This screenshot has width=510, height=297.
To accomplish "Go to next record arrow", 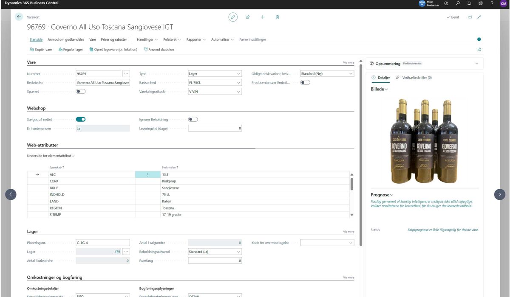I will (x=500, y=194).
